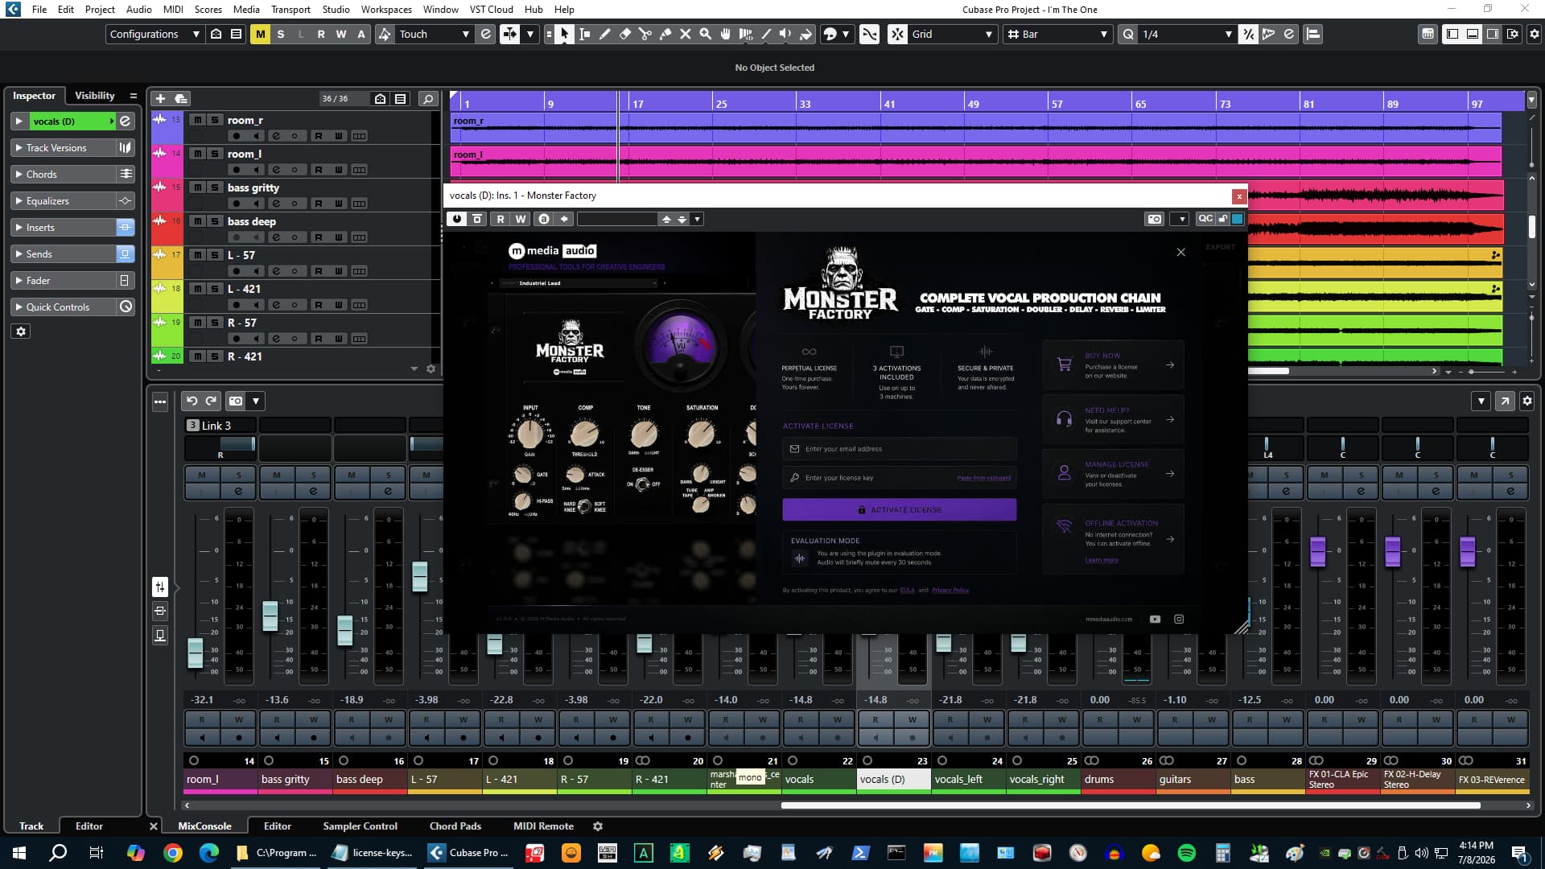Switch to the Visibility tab
Viewport: 1545px width, 869px height.
click(x=94, y=95)
